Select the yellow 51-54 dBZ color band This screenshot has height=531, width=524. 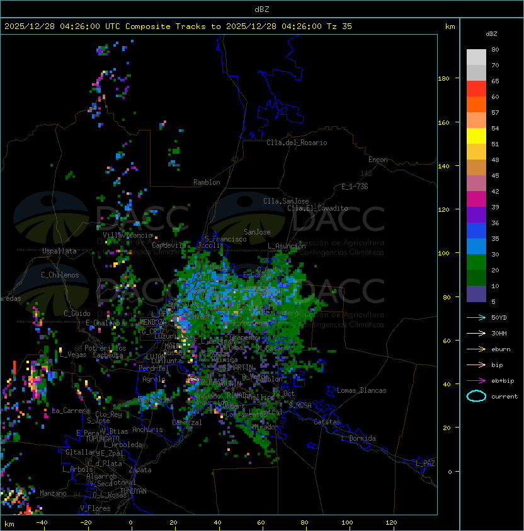(x=476, y=136)
